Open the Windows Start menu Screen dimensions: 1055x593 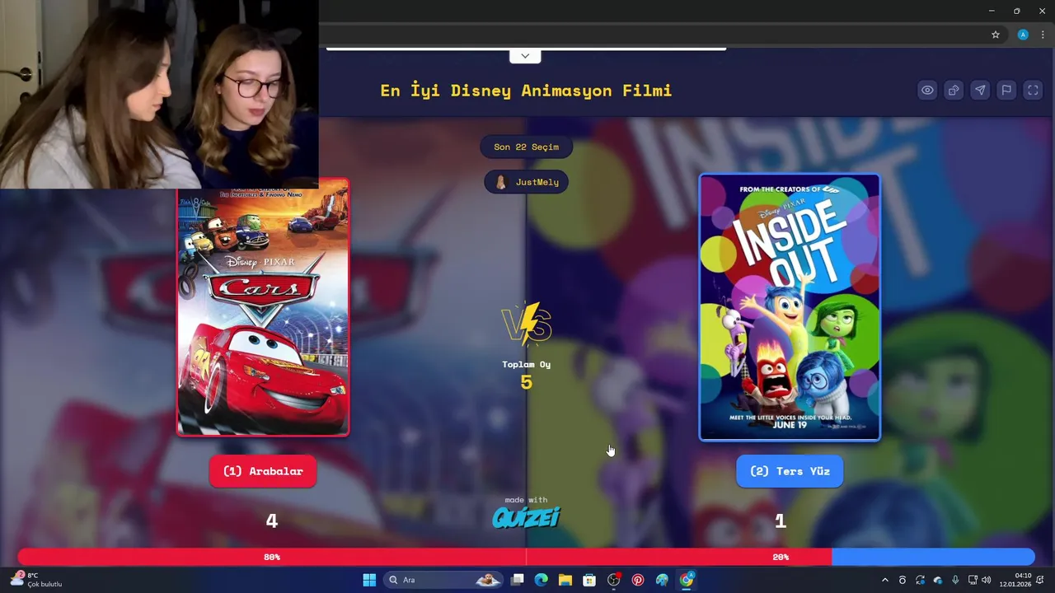369,580
